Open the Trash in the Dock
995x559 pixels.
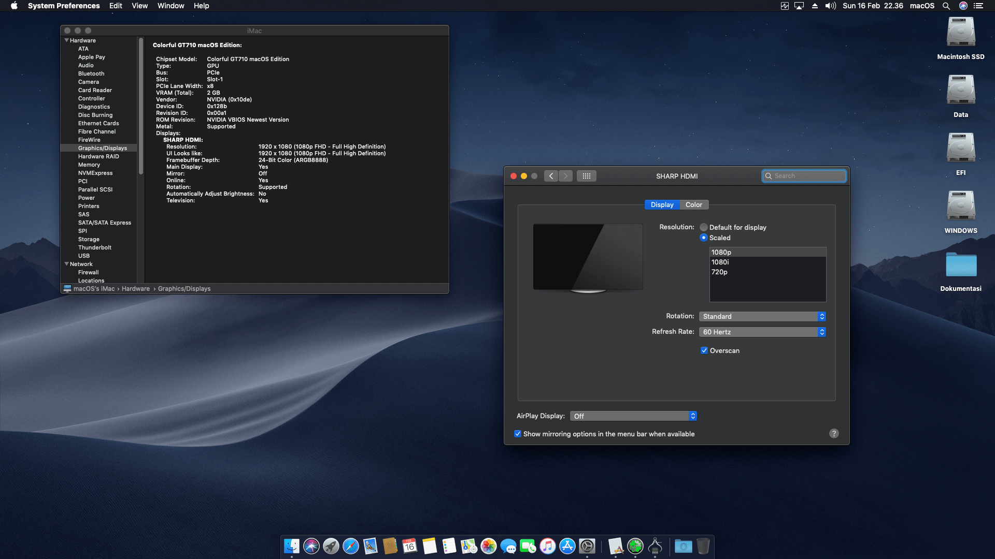703,546
